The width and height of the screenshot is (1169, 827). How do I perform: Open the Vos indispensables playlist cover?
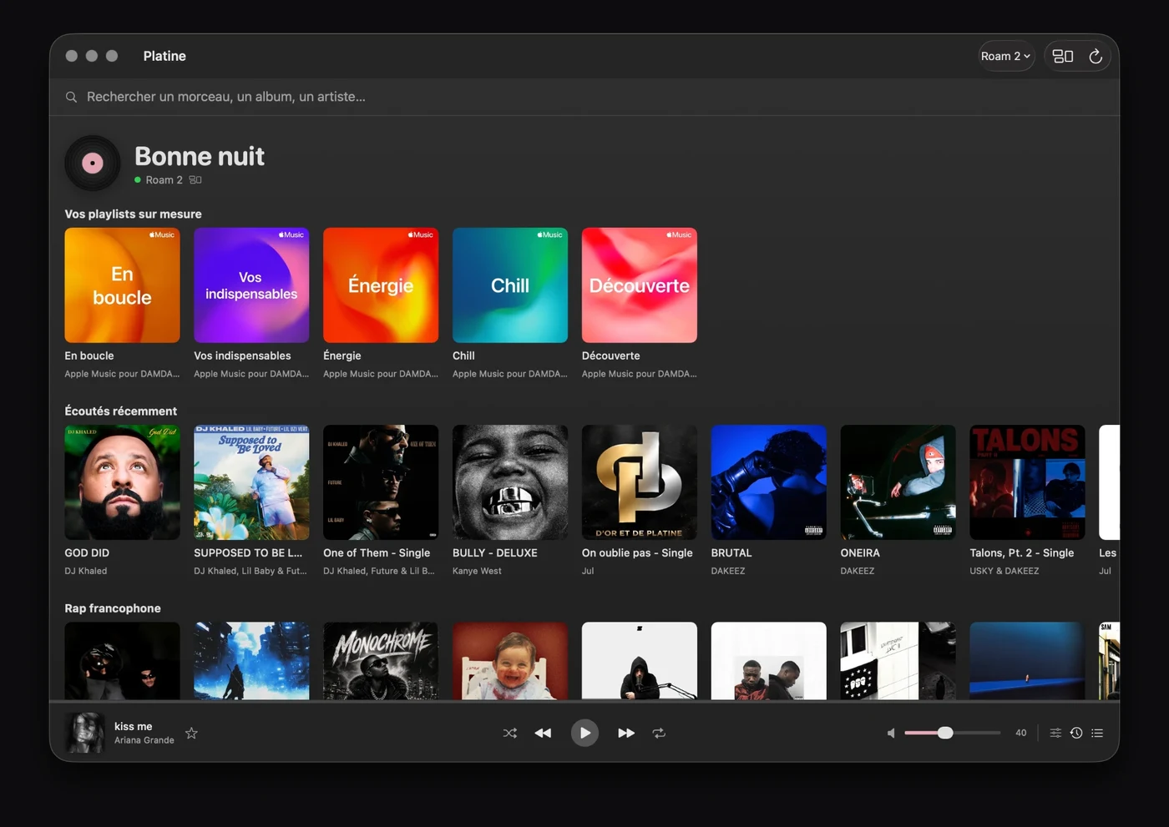[251, 285]
